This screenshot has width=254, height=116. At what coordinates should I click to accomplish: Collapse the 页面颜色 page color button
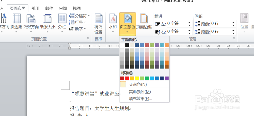pos(127,24)
